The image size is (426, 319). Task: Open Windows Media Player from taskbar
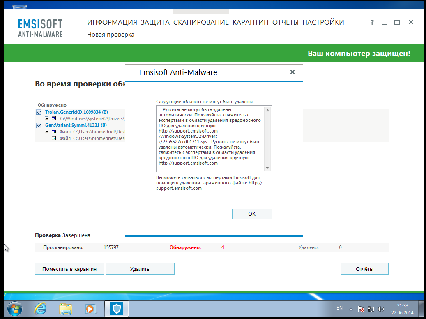(x=90, y=310)
